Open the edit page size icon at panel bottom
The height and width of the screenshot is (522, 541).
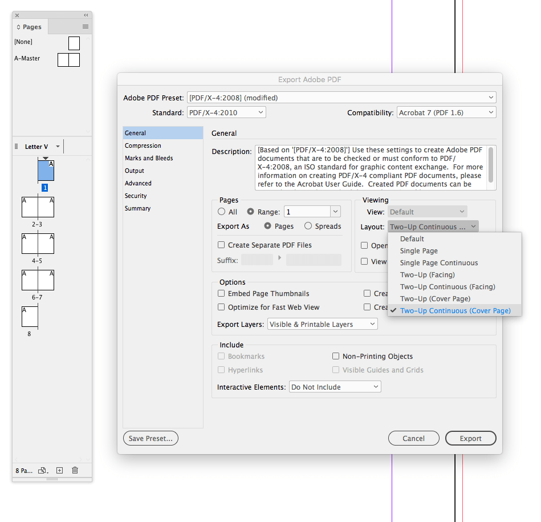click(x=42, y=470)
